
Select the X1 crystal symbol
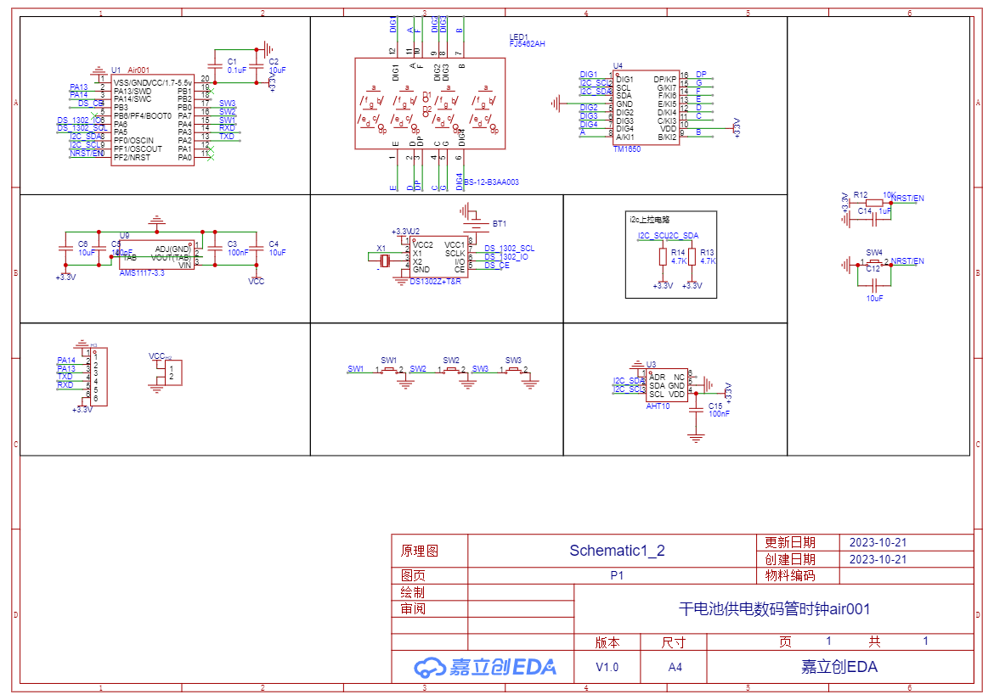(x=384, y=260)
